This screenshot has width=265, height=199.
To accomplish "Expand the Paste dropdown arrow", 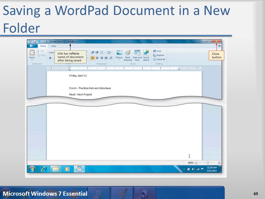I will pos(32,60).
